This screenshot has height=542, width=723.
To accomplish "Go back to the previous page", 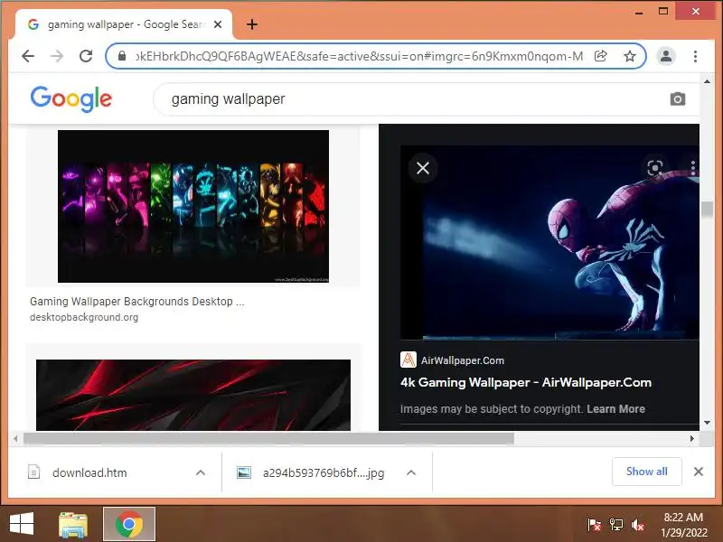I will point(28,56).
